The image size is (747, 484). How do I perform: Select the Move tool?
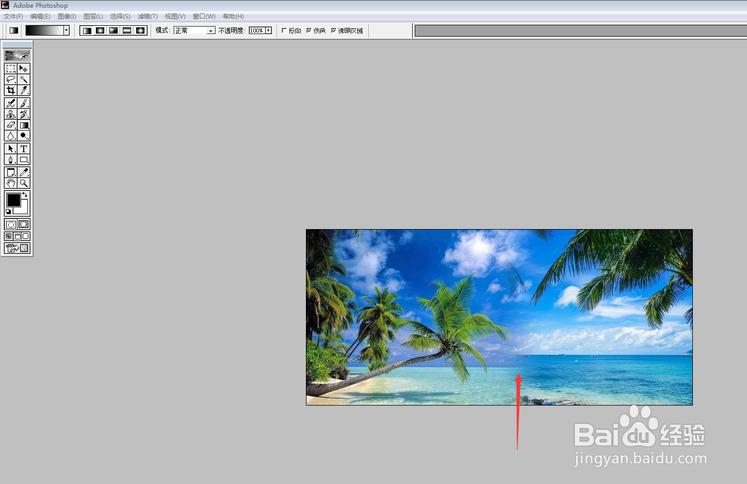coord(24,69)
